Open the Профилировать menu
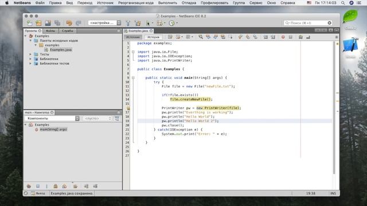 (214, 3)
